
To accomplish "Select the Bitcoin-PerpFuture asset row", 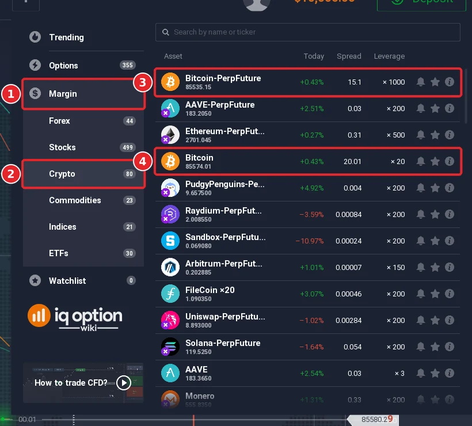I will [x=307, y=82].
